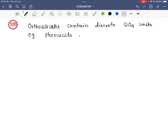This screenshot has width=168, height=126.
Task: Choose the black pen color
Action: [x=110, y=14]
